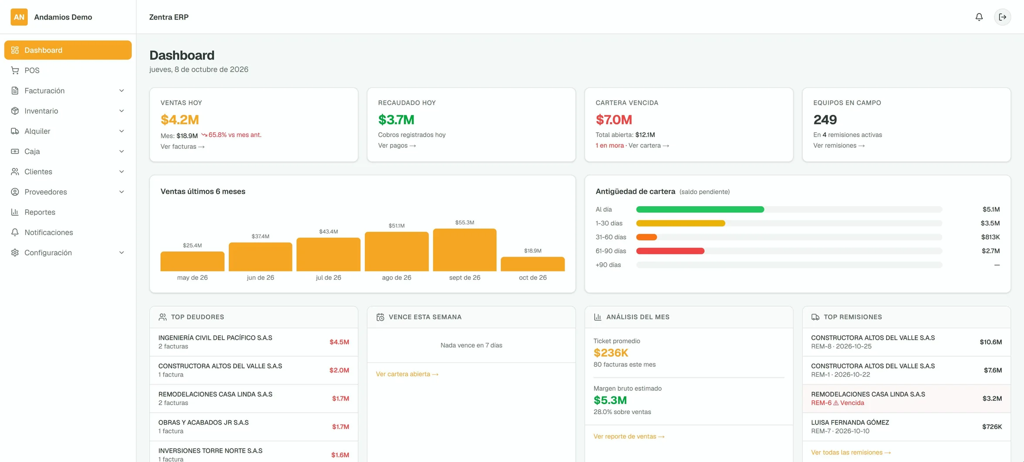The image size is (1024, 462).
Task: Click the POS shopping cart icon
Action: click(15, 70)
